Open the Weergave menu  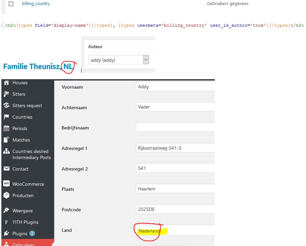(x=23, y=211)
